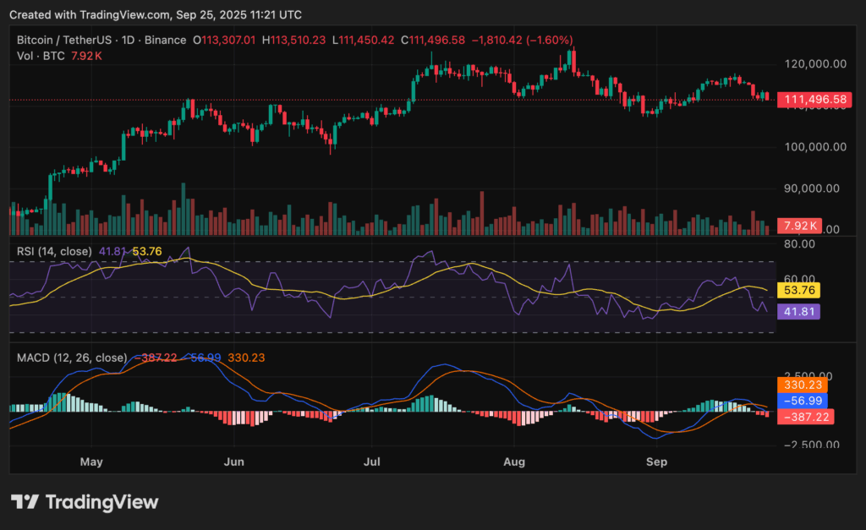
Task: Click the yellow 53.76 RSI average swatch
Action: click(797, 290)
